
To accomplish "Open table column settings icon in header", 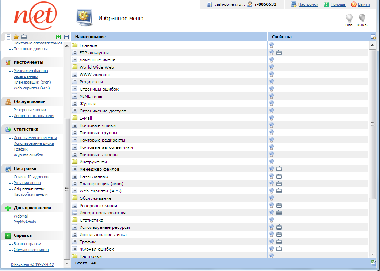I will tap(373, 37).
